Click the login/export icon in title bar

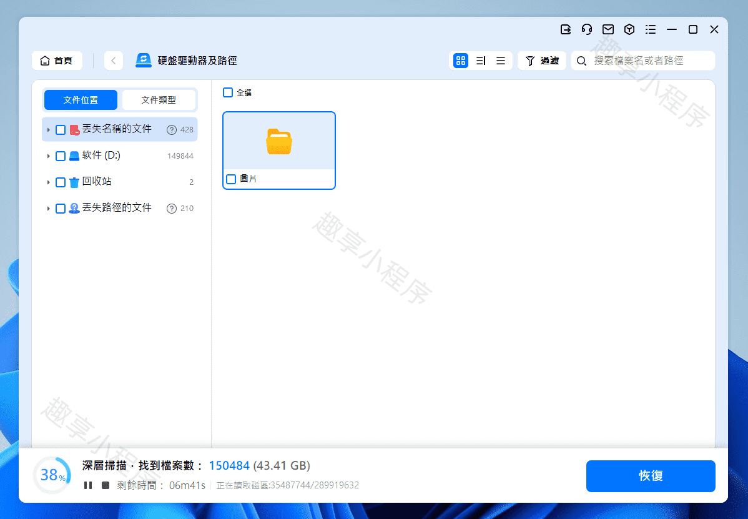tap(565, 29)
